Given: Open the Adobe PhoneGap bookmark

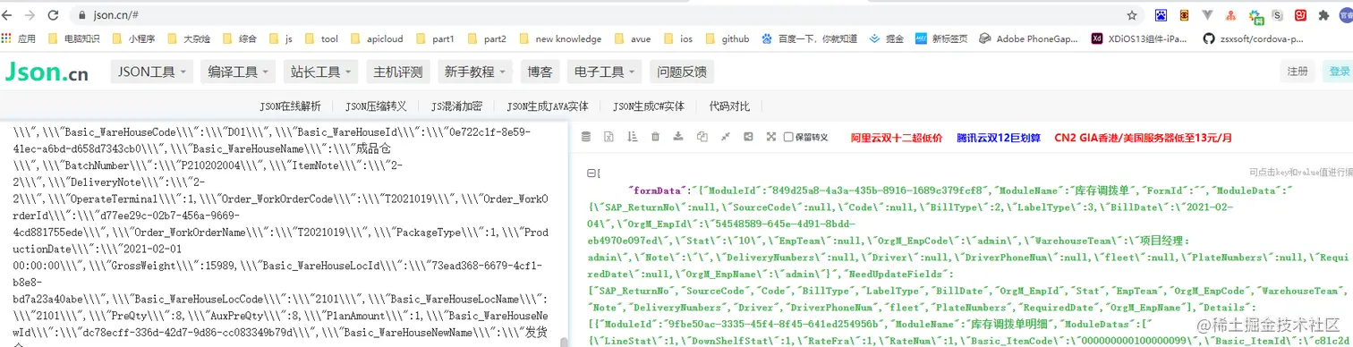Looking at the screenshot, I should coord(1029,38).
